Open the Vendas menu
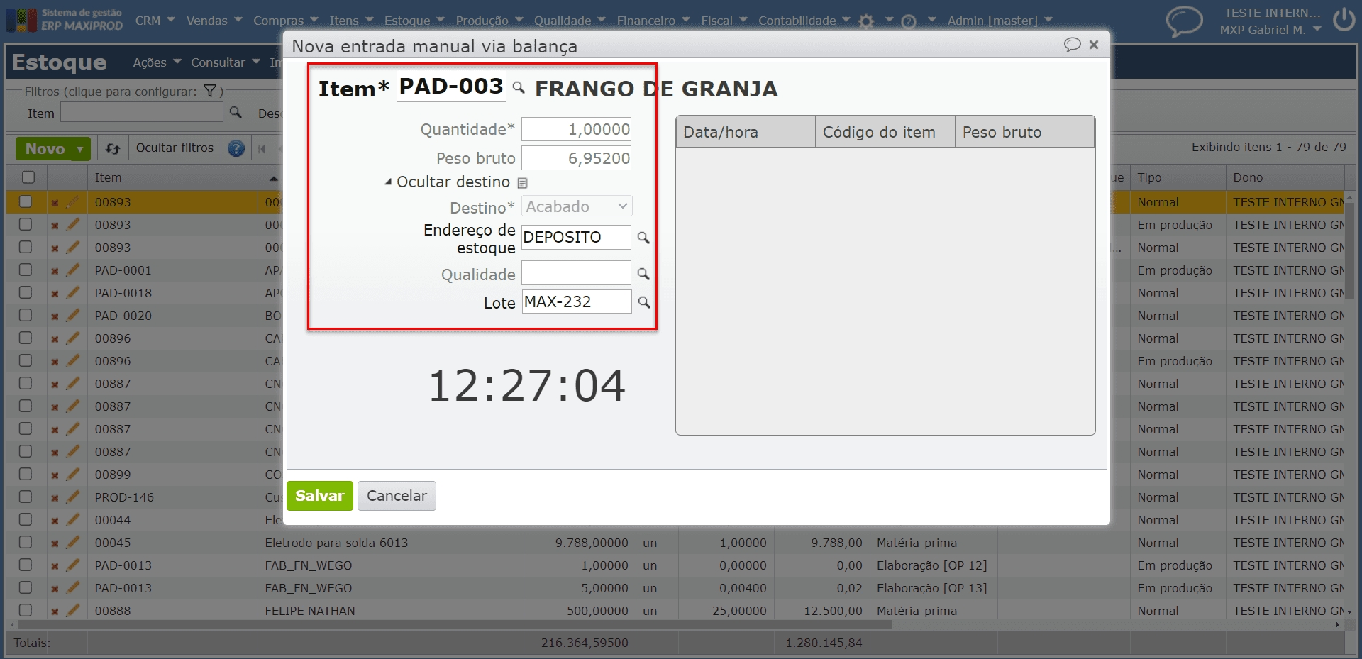The height and width of the screenshot is (659, 1362). pyautogui.click(x=214, y=21)
